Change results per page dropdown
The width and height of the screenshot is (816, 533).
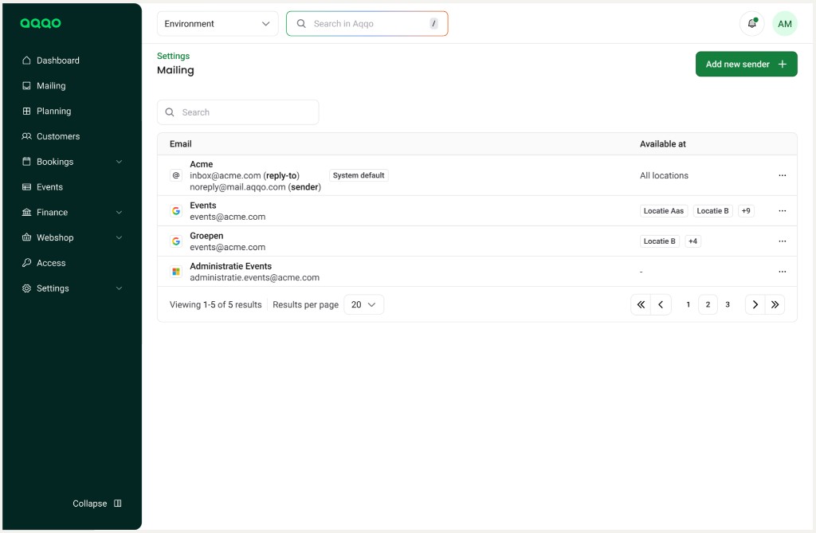[x=363, y=304]
